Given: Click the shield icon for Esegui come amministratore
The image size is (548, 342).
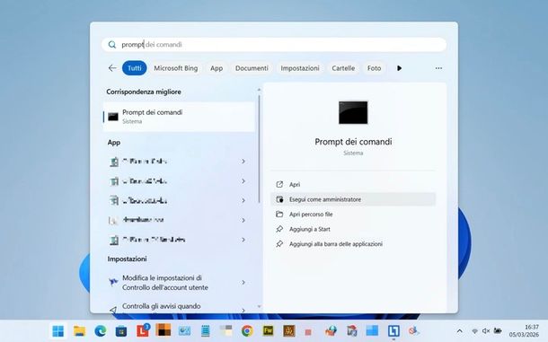Looking at the screenshot, I should pos(279,199).
